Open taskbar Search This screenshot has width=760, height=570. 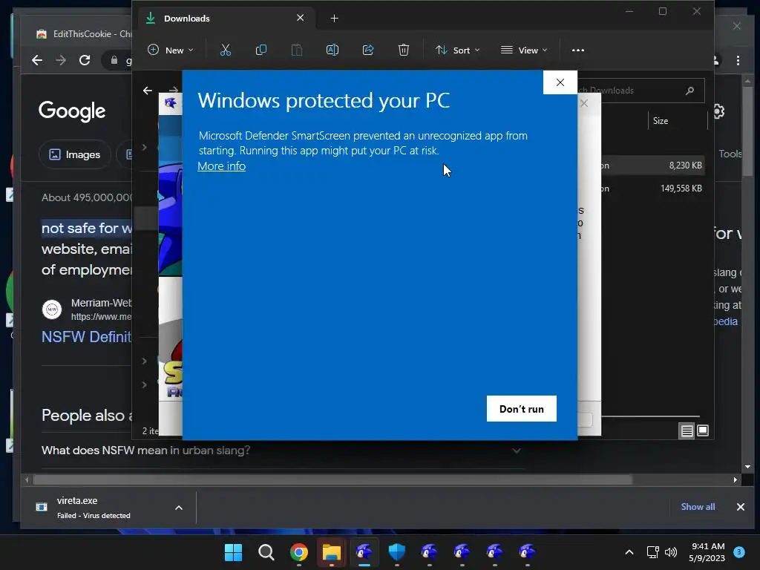(x=266, y=552)
